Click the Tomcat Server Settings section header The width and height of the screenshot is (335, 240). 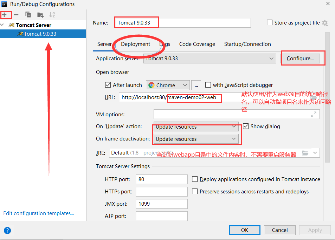123,166
